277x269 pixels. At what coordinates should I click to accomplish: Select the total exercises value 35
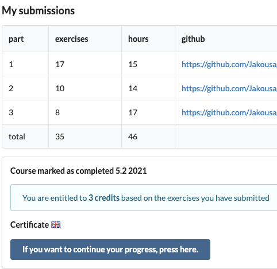pyautogui.click(x=60, y=137)
